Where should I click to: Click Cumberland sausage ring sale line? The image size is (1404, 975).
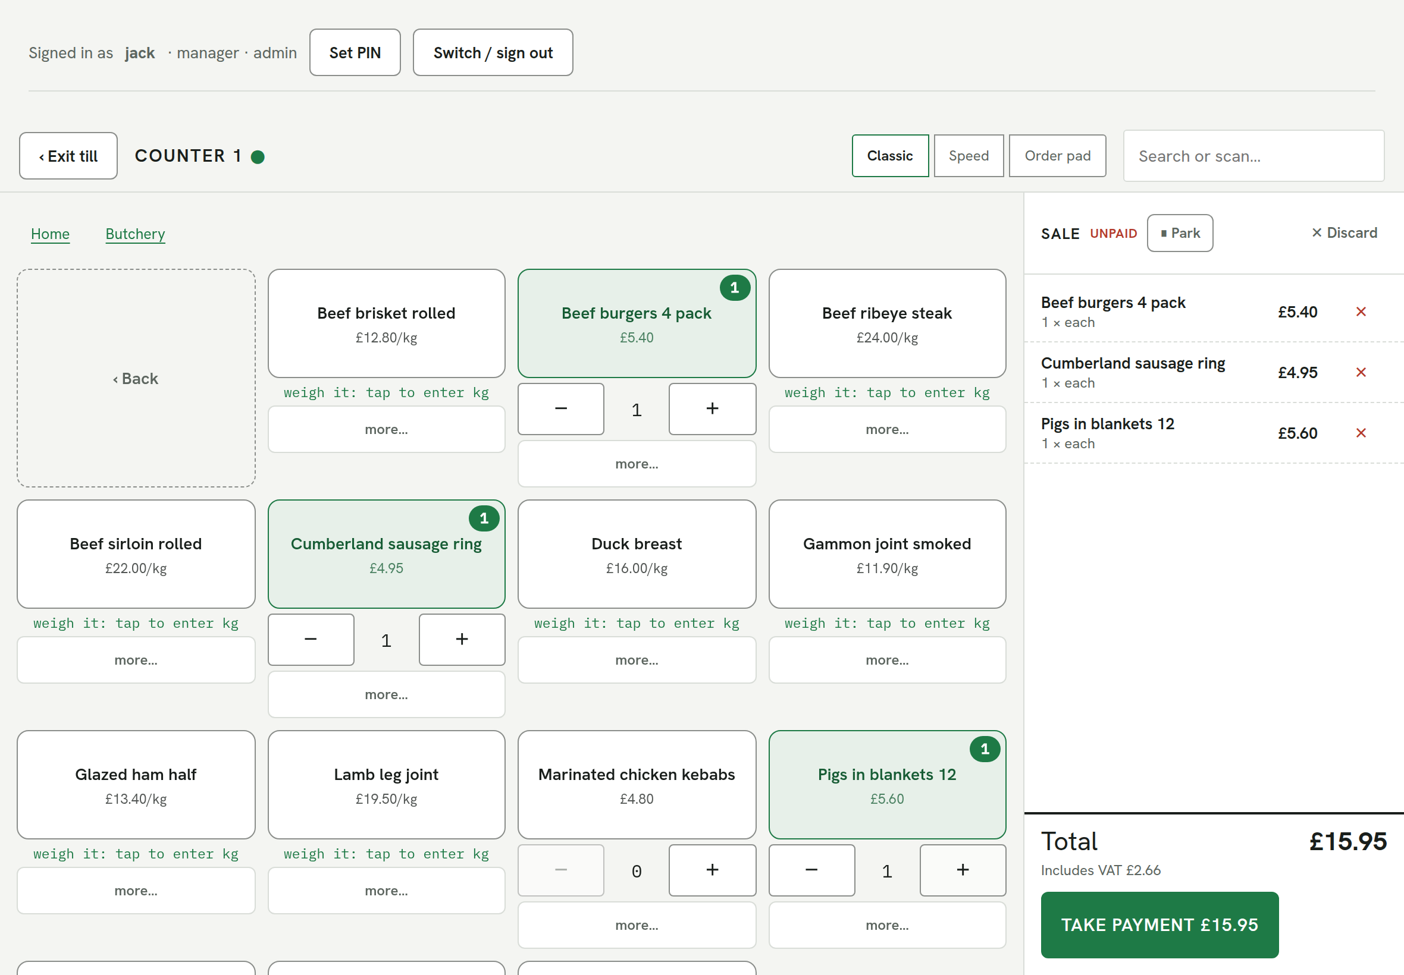pyautogui.click(x=1214, y=372)
